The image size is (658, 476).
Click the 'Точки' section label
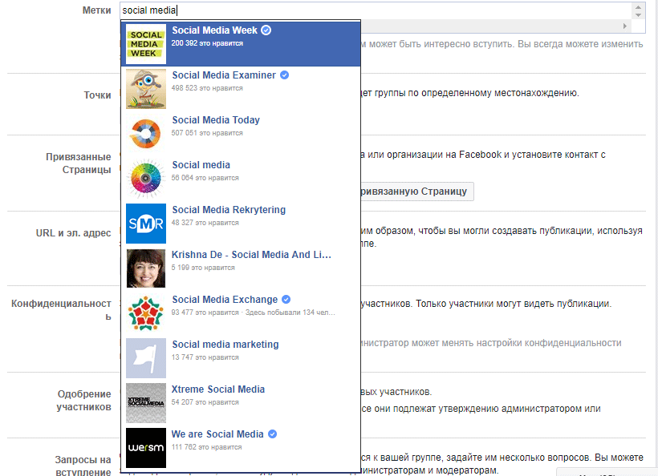(97, 95)
